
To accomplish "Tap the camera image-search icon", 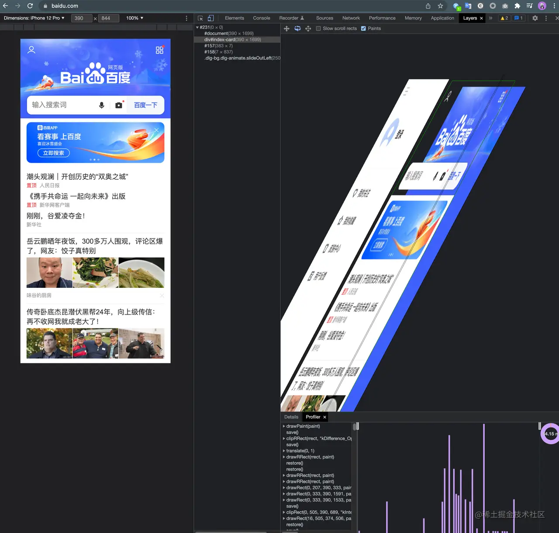I will (119, 105).
